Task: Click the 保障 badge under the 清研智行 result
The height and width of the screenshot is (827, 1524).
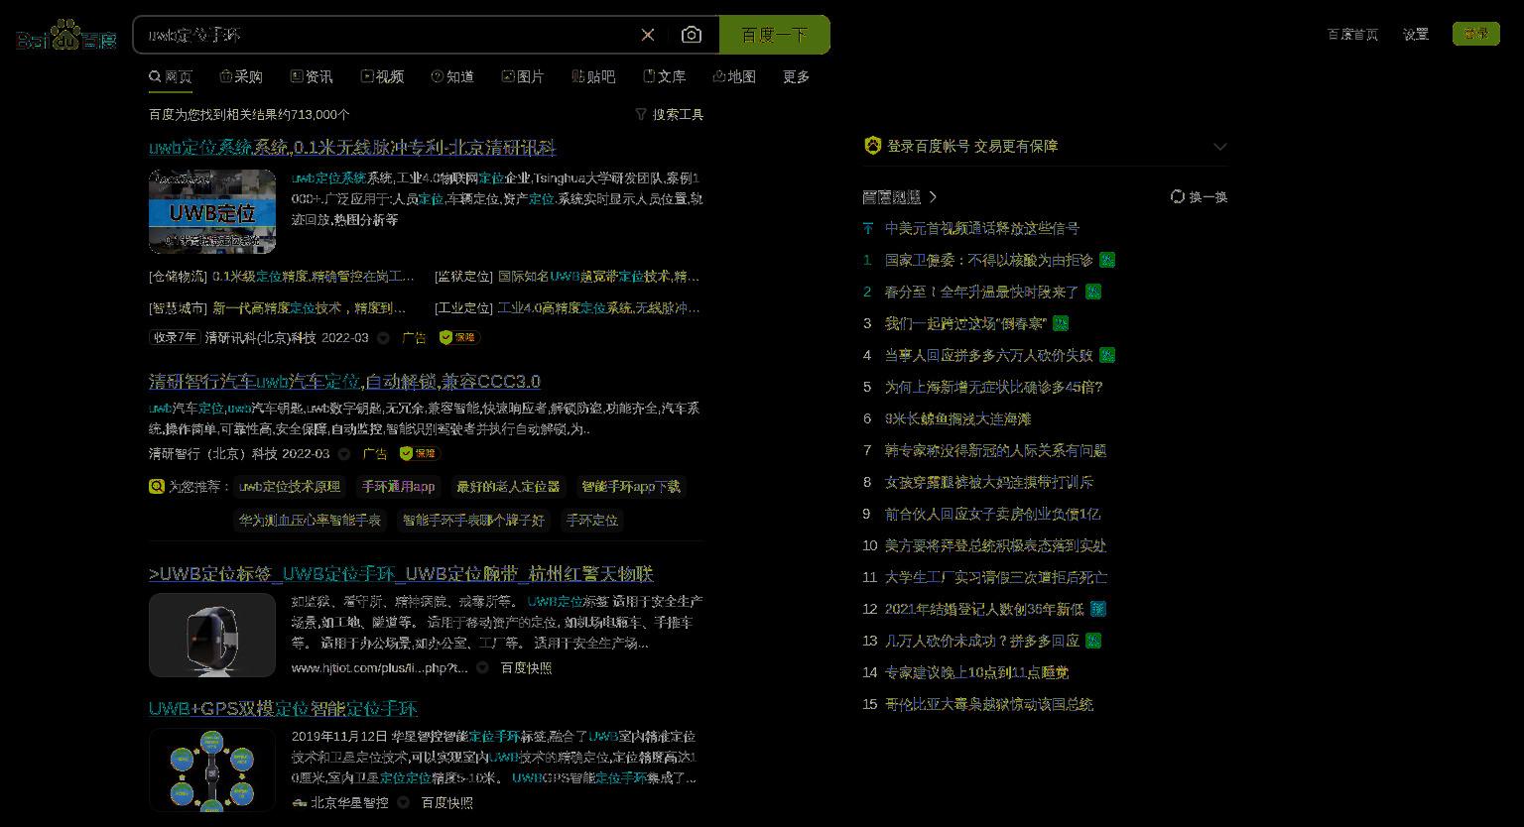Action: pyautogui.click(x=420, y=453)
